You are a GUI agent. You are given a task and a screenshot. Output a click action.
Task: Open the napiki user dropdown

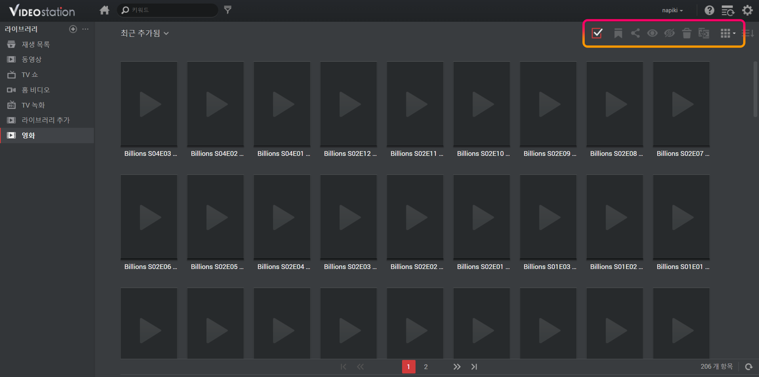672,10
